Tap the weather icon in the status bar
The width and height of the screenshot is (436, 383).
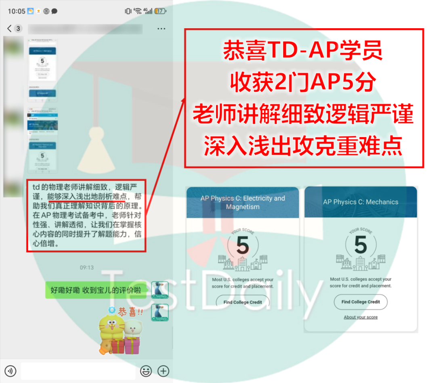[30, 11]
